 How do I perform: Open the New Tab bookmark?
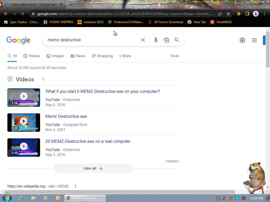(197, 22)
